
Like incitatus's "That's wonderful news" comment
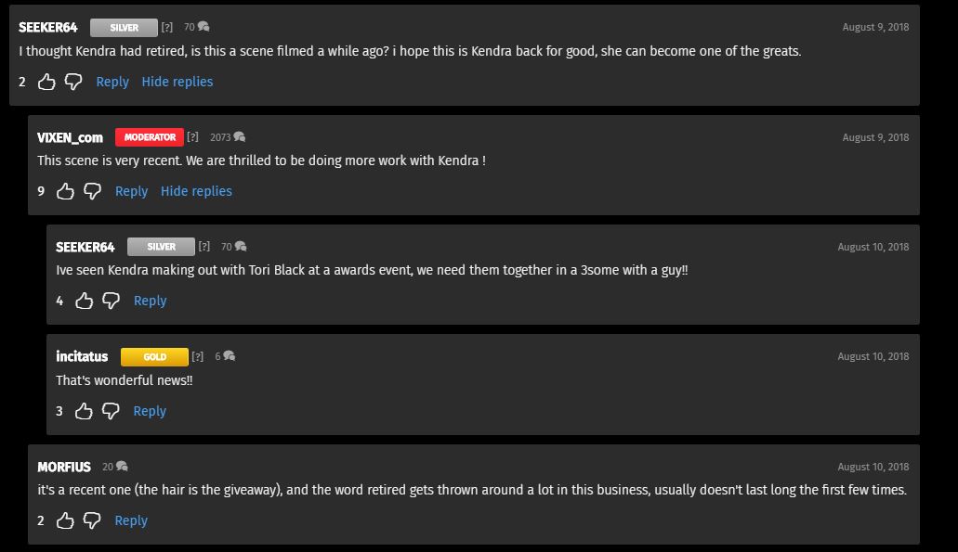[x=84, y=411]
